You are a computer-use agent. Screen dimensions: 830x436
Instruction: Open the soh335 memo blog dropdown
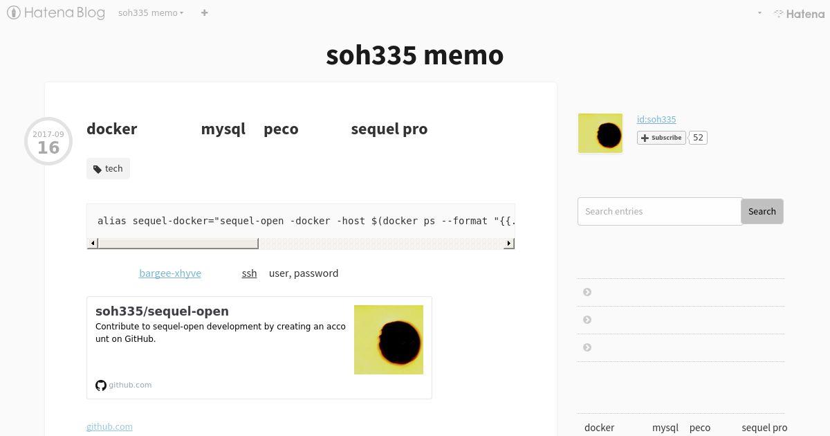pos(151,12)
